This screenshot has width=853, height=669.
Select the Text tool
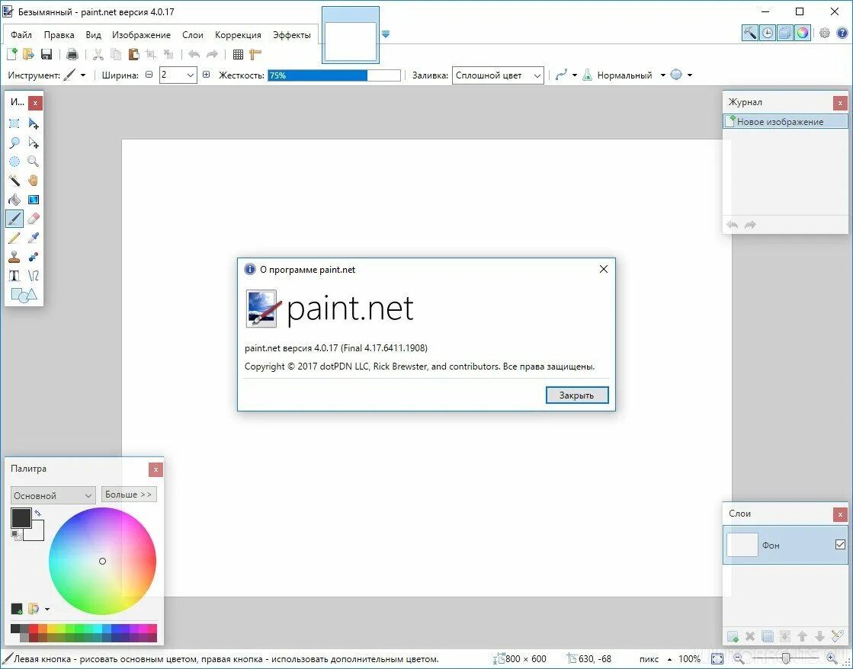click(14, 276)
